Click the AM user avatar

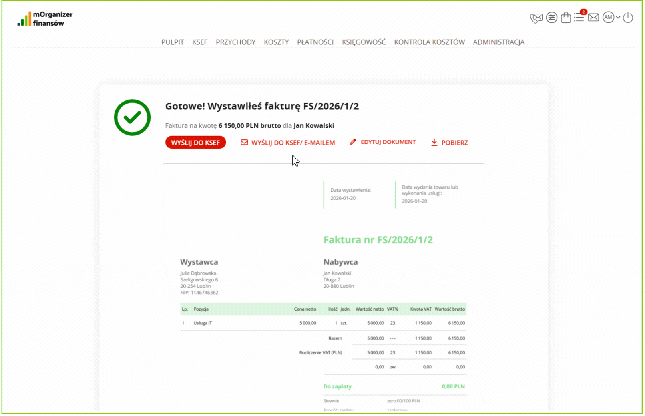pos(608,18)
